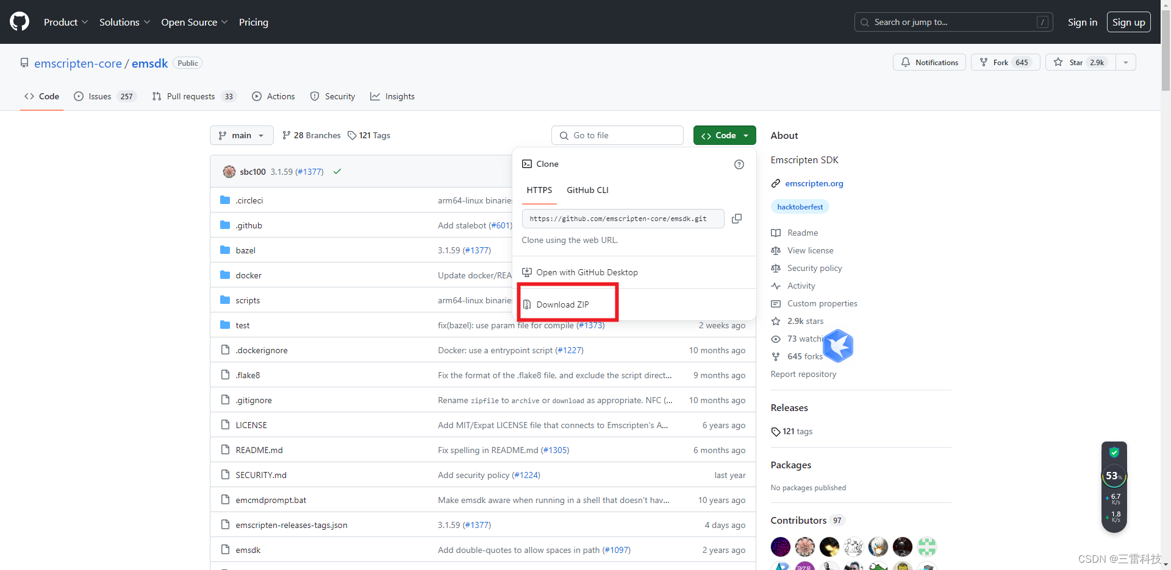
Task: Click the hacktoberfest topic tag
Action: (800, 207)
